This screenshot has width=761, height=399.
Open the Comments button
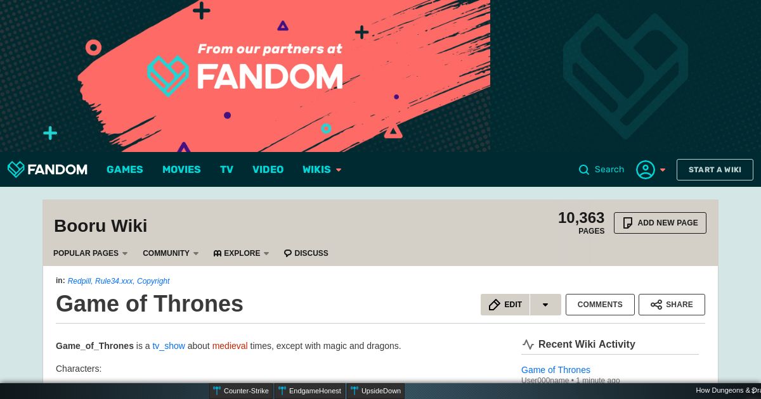click(600, 305)
